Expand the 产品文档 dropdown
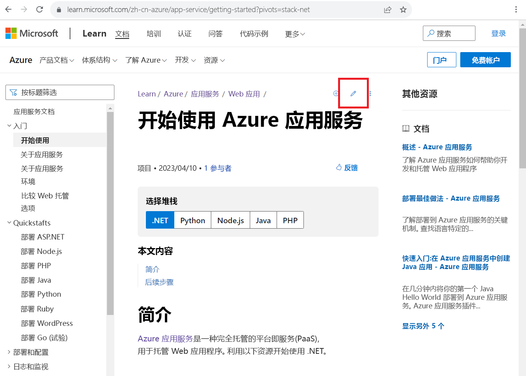Screen dimensions: 526x376 click(x=57, y=60)
